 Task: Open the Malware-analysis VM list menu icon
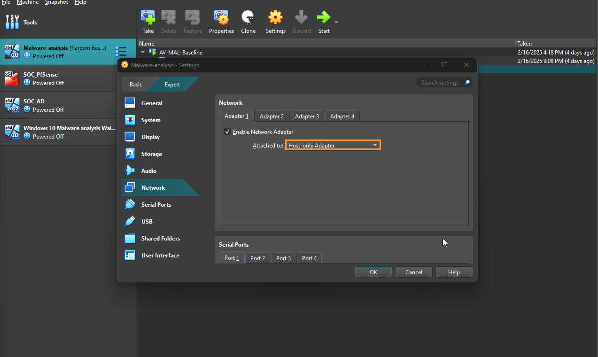click(x=121, y=52)
